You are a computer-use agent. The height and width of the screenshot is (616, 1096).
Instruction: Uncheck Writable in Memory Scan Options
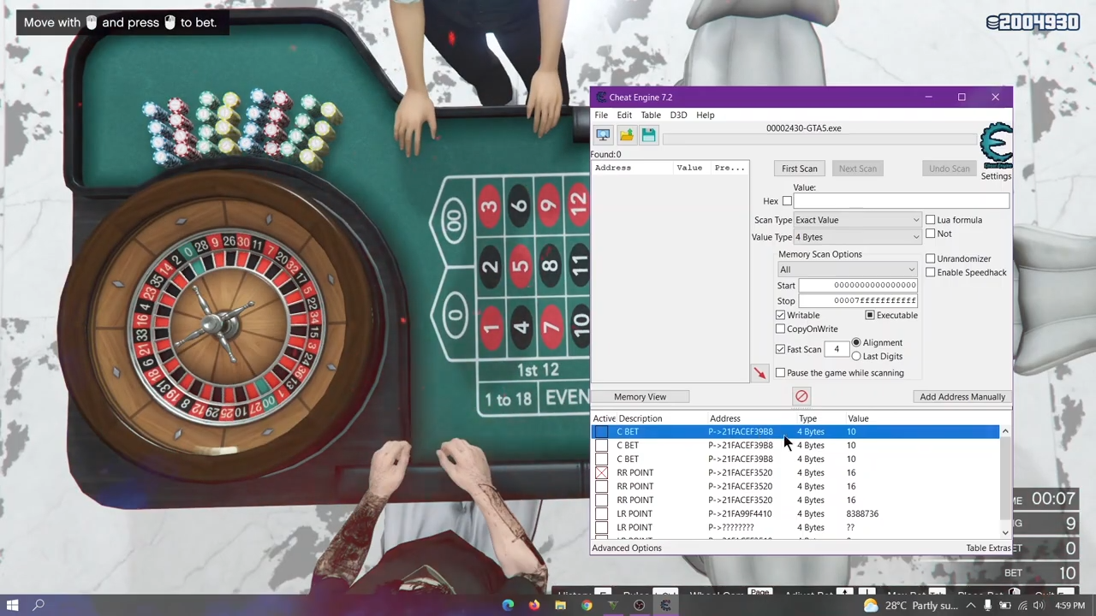click(780, 315)
